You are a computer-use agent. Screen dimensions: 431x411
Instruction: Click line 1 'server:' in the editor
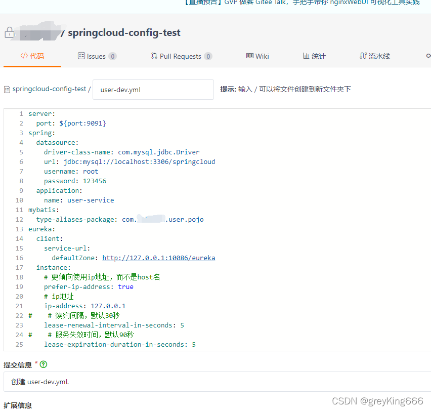pyautogui.click(x=42, y=113)
